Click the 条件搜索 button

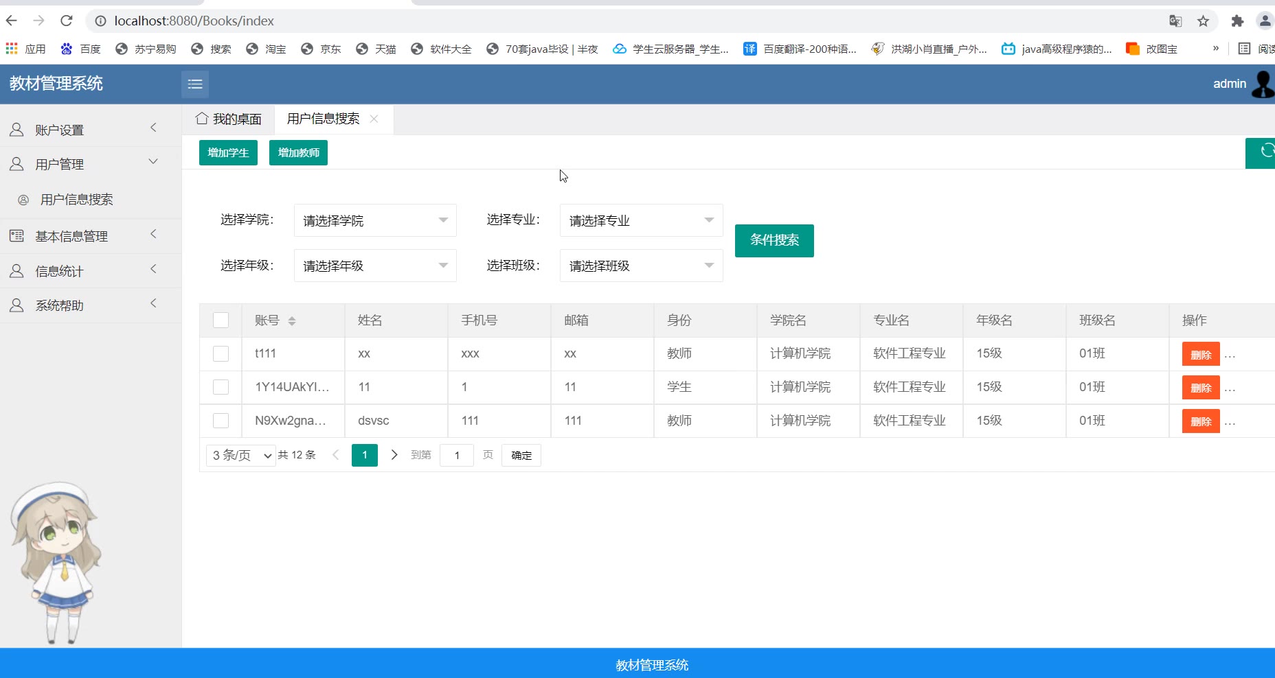774,240
